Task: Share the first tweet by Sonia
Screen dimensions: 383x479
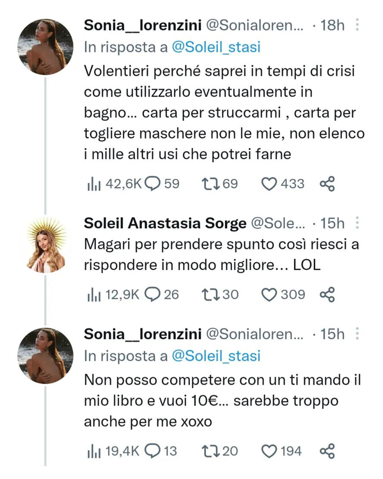Action: 327,184
